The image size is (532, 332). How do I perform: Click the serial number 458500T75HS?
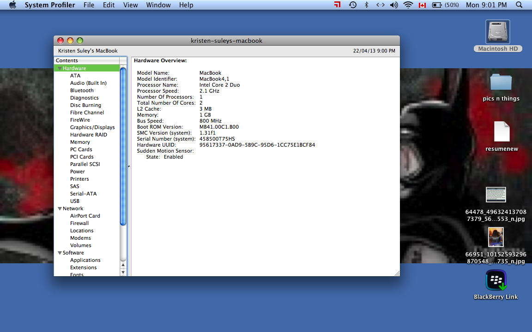click(217, 139)
